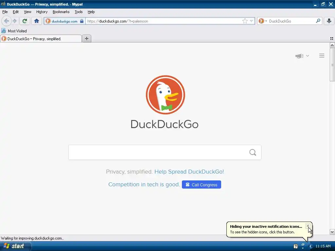335x251 pixels.
Task: Click the question mark tray icon
Action: (x=295, y=246)
